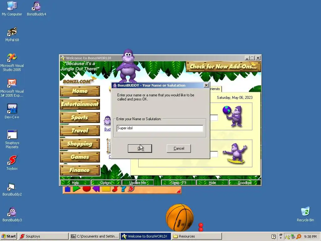Open Shopping in BonziWORLD sidebar

tap(80, 144)
